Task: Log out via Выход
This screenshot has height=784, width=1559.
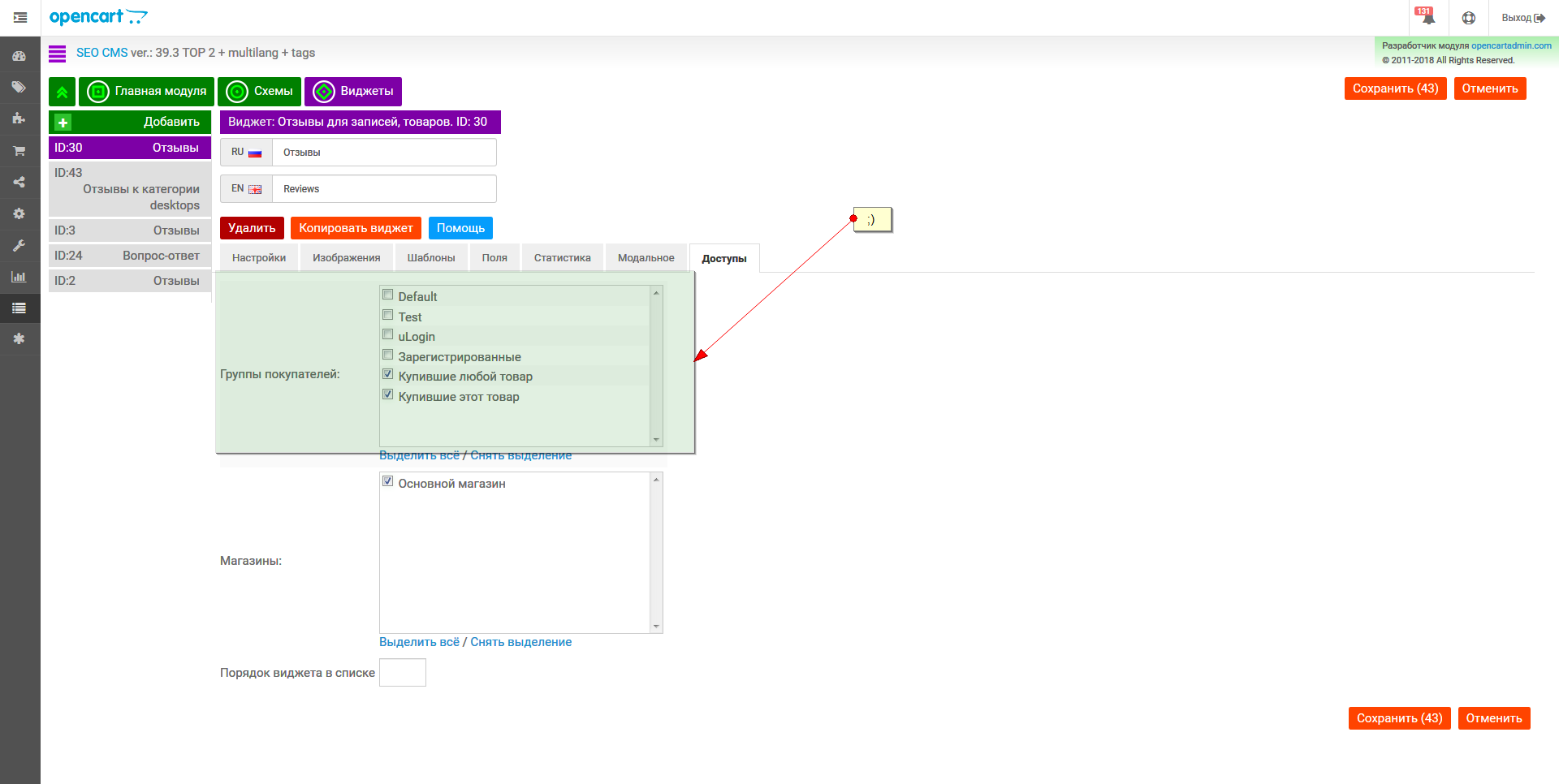Action: pyautogui.click(x=1523, y=18)
